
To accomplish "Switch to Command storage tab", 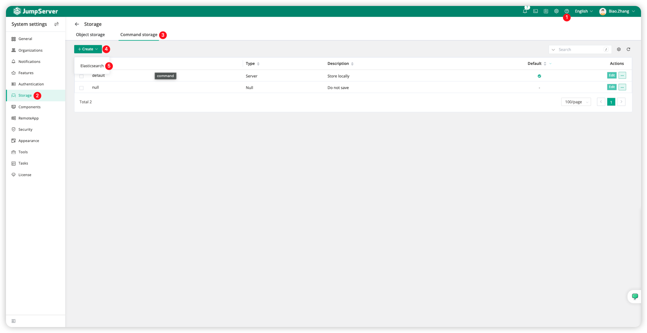I will 139,35.
